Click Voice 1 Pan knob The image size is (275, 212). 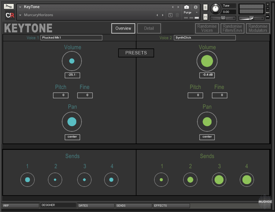click(x=72, y=122)
